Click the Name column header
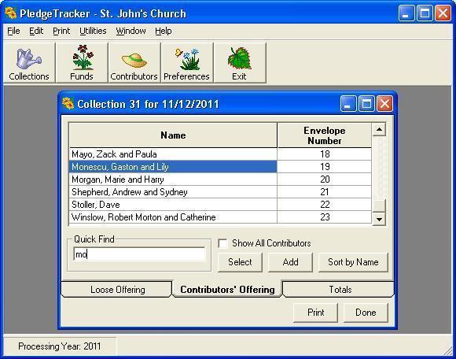Screen dimensions: 456x359 [173, 135]
